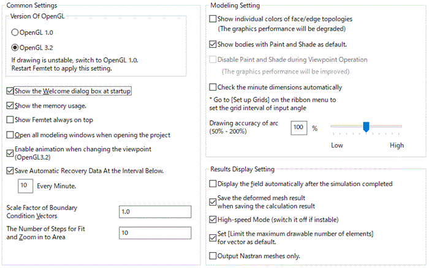The image size is (429, 268).
Task: Enable Output Nastran meshes only
Action: (x=213, y=256)
